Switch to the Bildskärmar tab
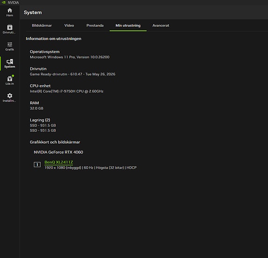This screenshot has width=268, height=258. [x=41, y=26]
